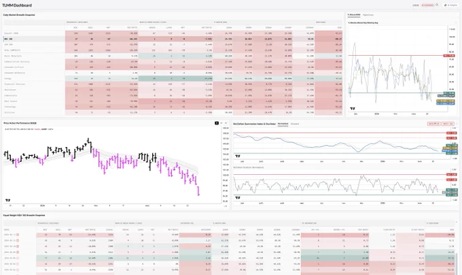Click the TradingView logo in McClellan Summation Index chart

coord(238,156)
